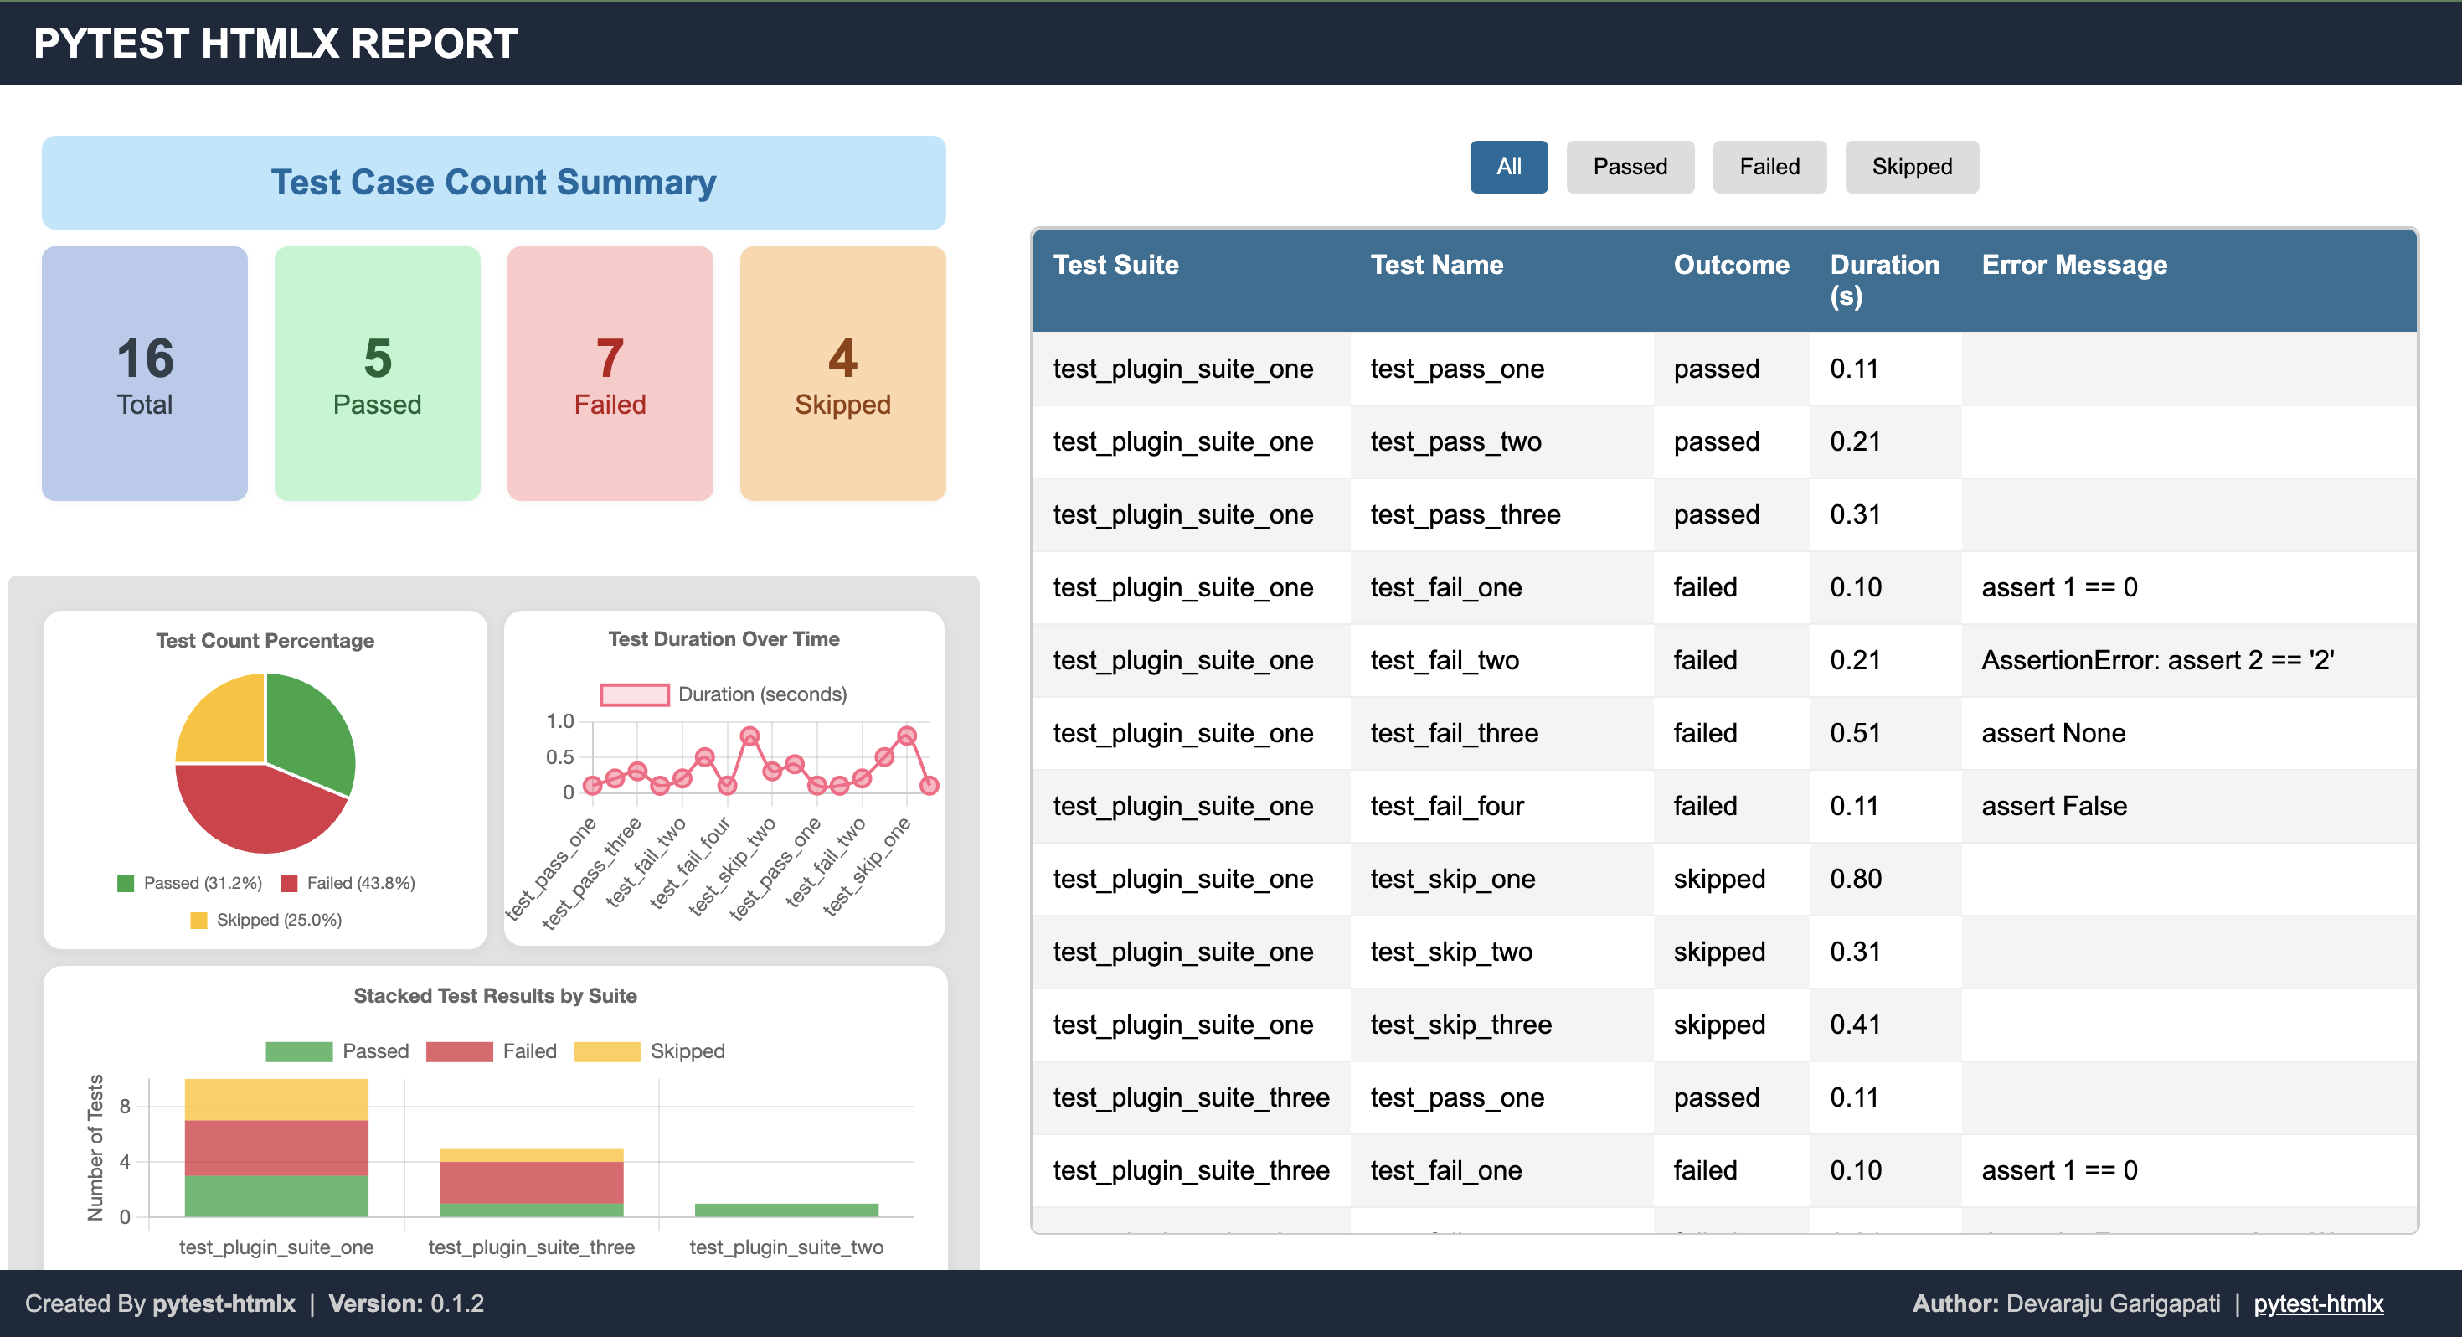Open the pytest-htmlx footer link
Screen dimensions: 2462x1337
2318,1303
